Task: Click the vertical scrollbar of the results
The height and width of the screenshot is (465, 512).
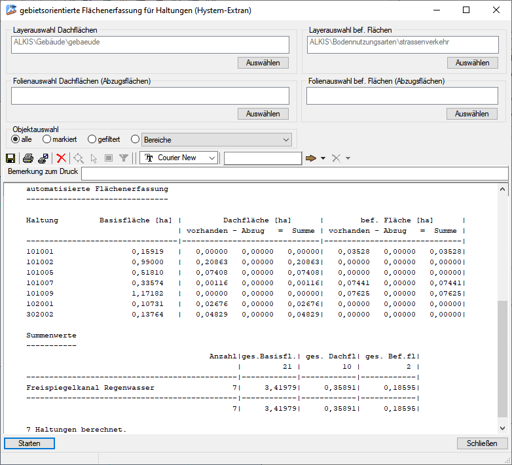Action: (502, 358)
